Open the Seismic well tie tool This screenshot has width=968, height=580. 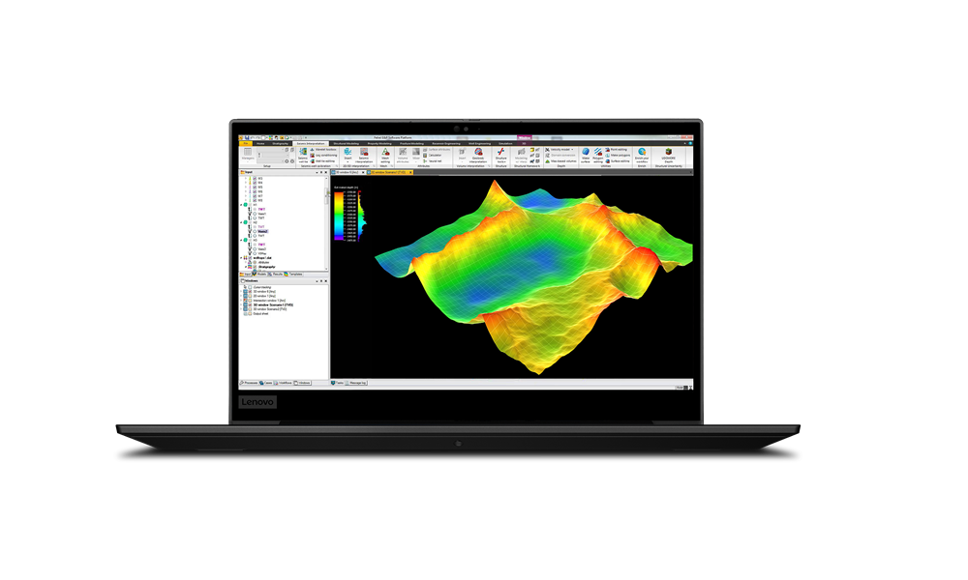pyautogui.click(x=302, y=155)
